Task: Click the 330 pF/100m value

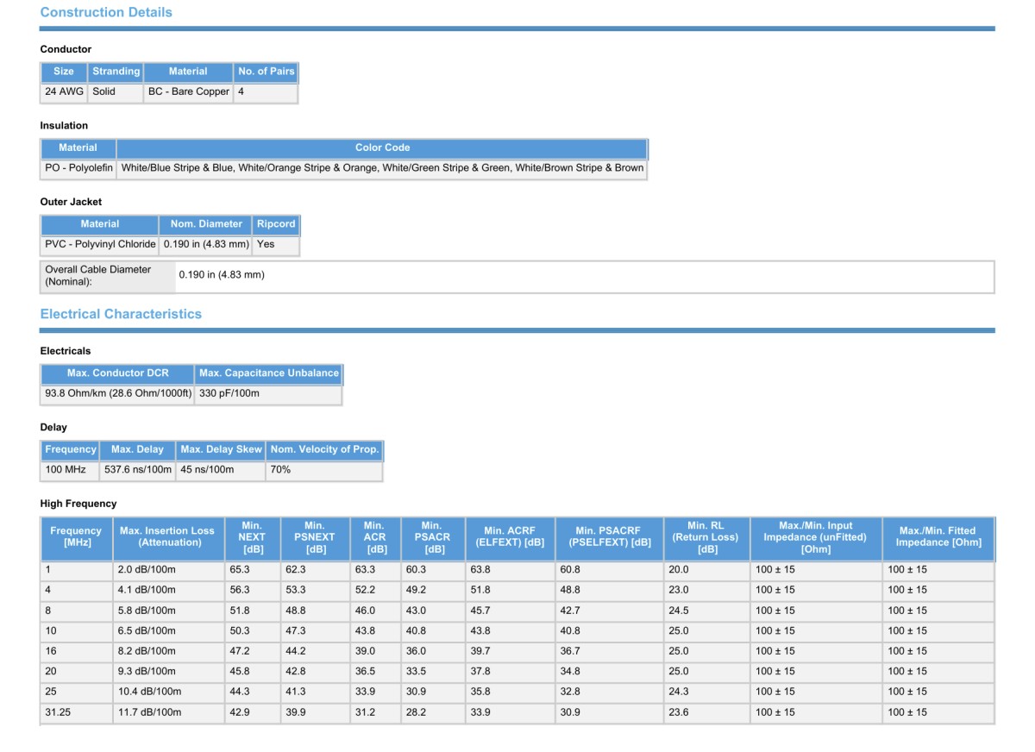Action: pos(229,393)
